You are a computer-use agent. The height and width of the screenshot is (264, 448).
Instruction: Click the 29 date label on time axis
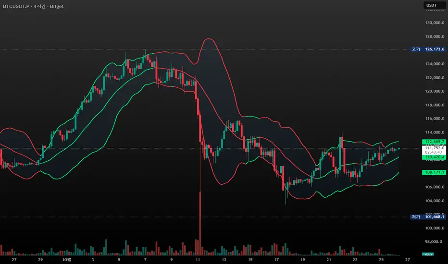click(40, 260)
